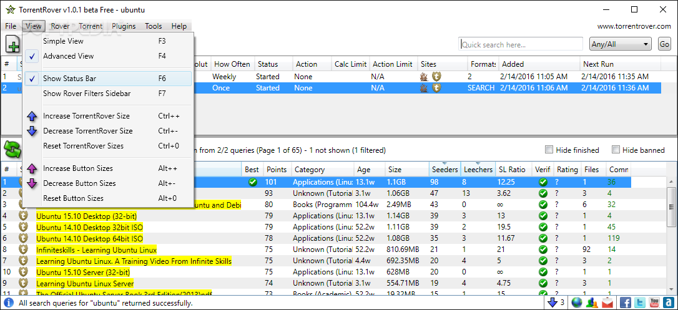Viewport: 678px width, 310px height.
Task: Select Decrease Button Sizes
Action: (x=107, y=183)
